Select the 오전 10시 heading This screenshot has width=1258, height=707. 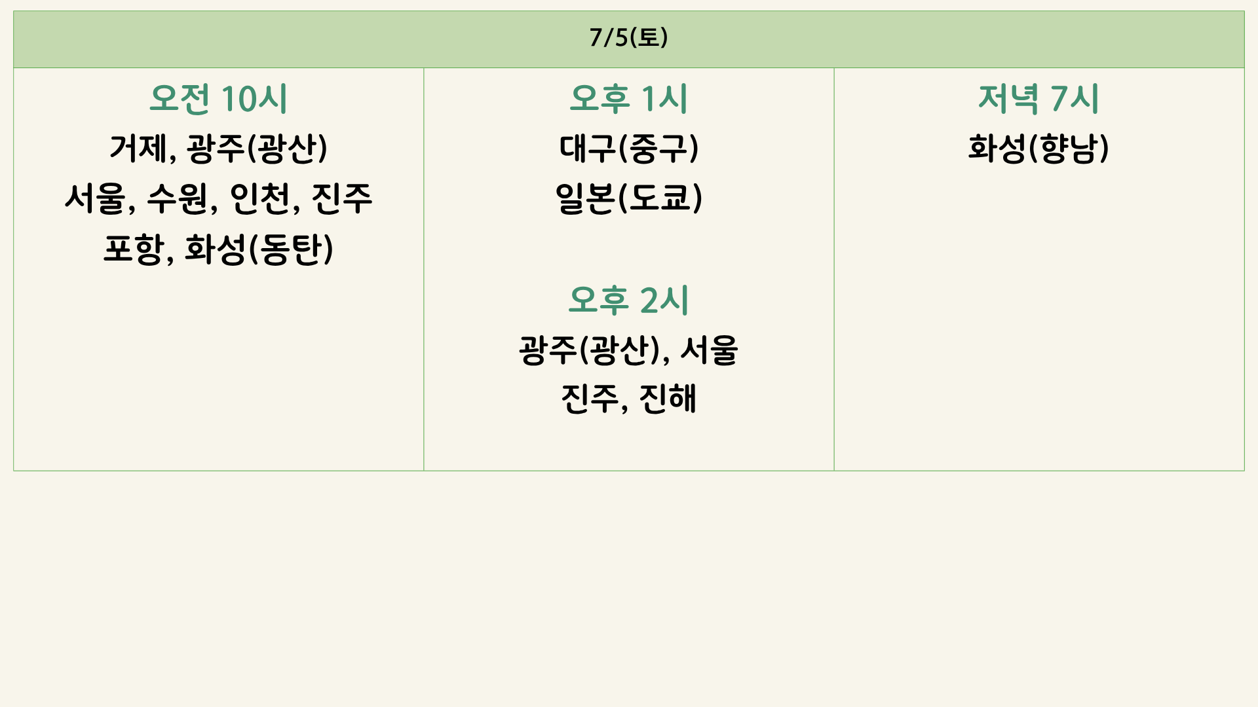[x=218, y=100]
